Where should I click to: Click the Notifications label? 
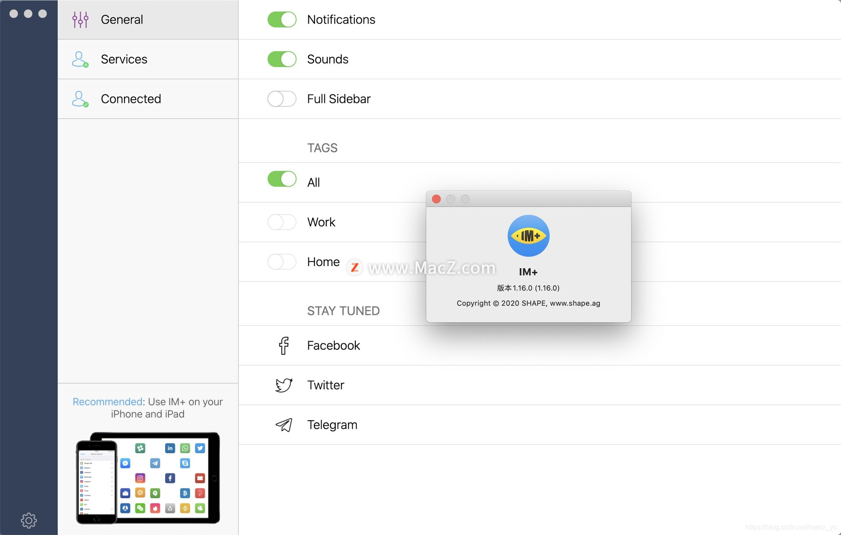(x=341, y=20)
